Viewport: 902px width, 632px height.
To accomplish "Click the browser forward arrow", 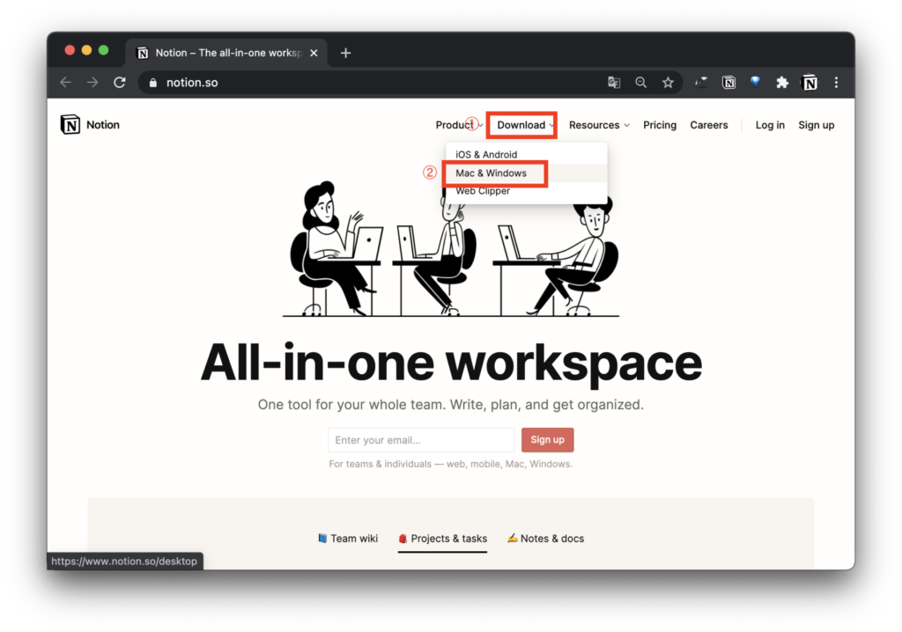I will coord(92,82).
